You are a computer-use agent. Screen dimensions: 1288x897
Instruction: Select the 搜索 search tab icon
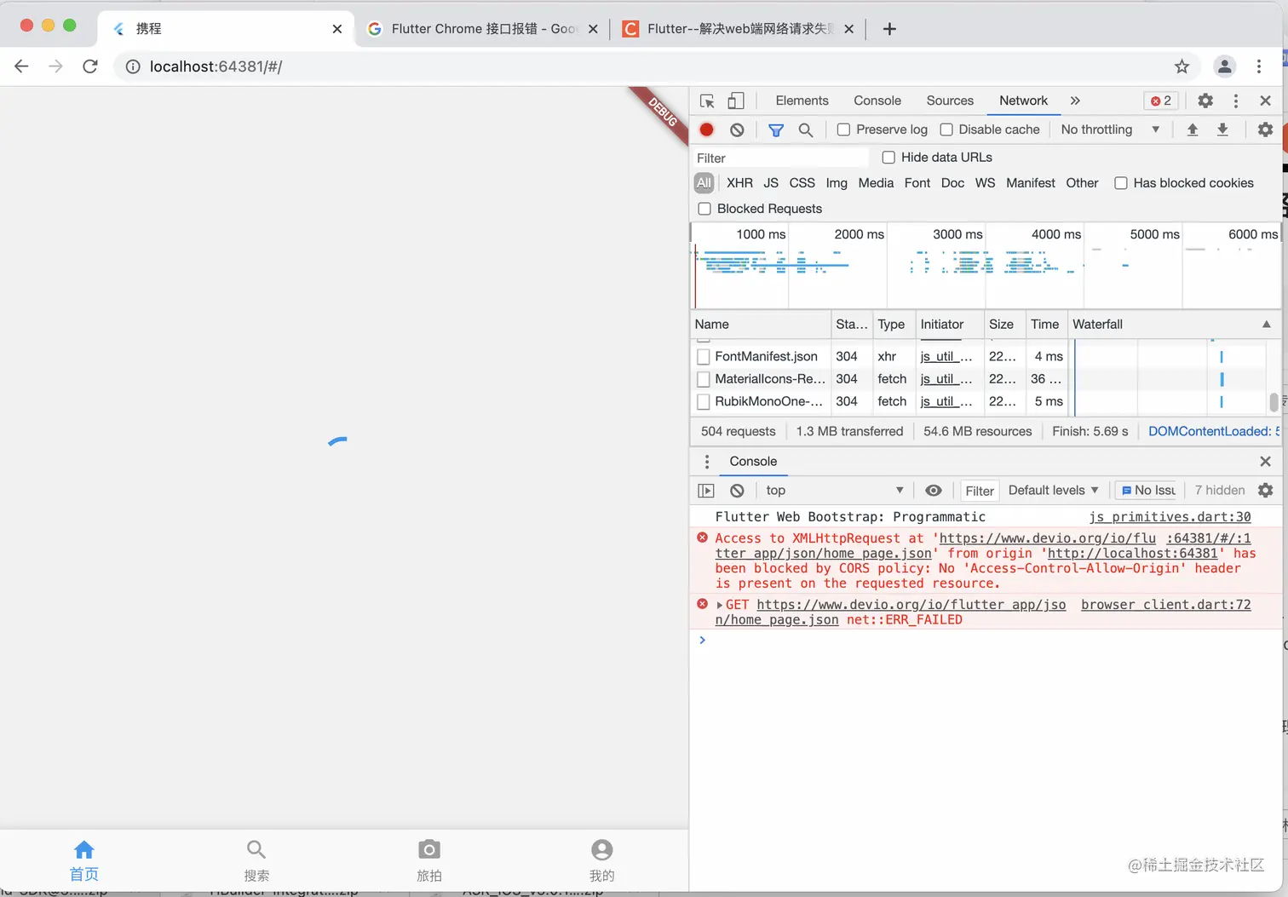pyautogui.click(x=256, y=849)
